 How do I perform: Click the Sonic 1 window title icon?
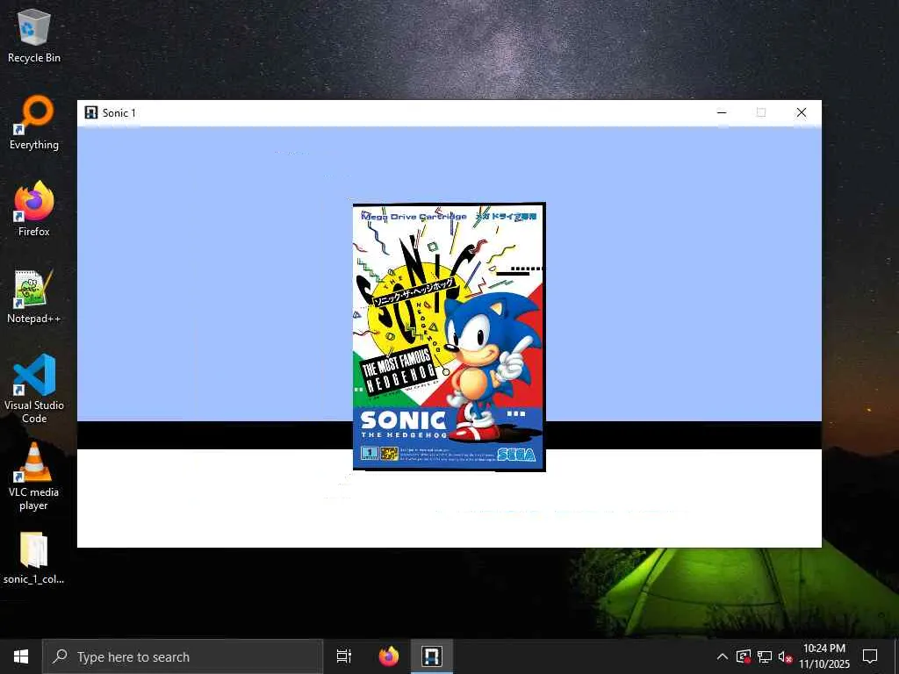point(91,112)
